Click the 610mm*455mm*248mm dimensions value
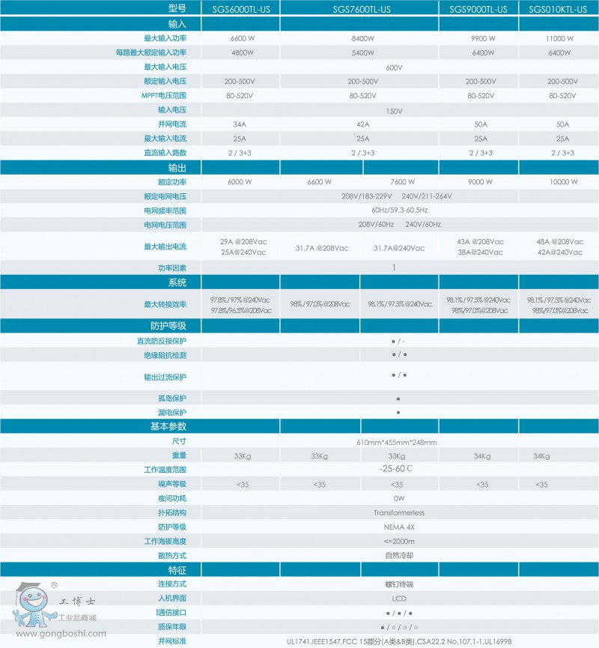The width and height of the screenshot is (599, 648). tap(397, 442)
